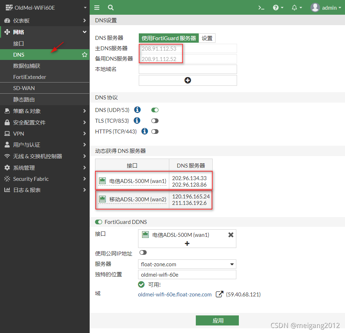The width and height of the screenshot is (345, 333).
Task: Turn off FortiGuard DDNS toggle
Action: [99, 222]
